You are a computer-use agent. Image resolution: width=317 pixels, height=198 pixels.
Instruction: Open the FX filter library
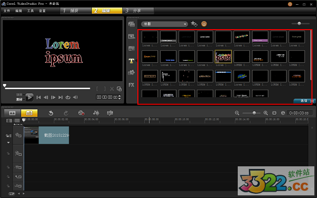[132, 85]
